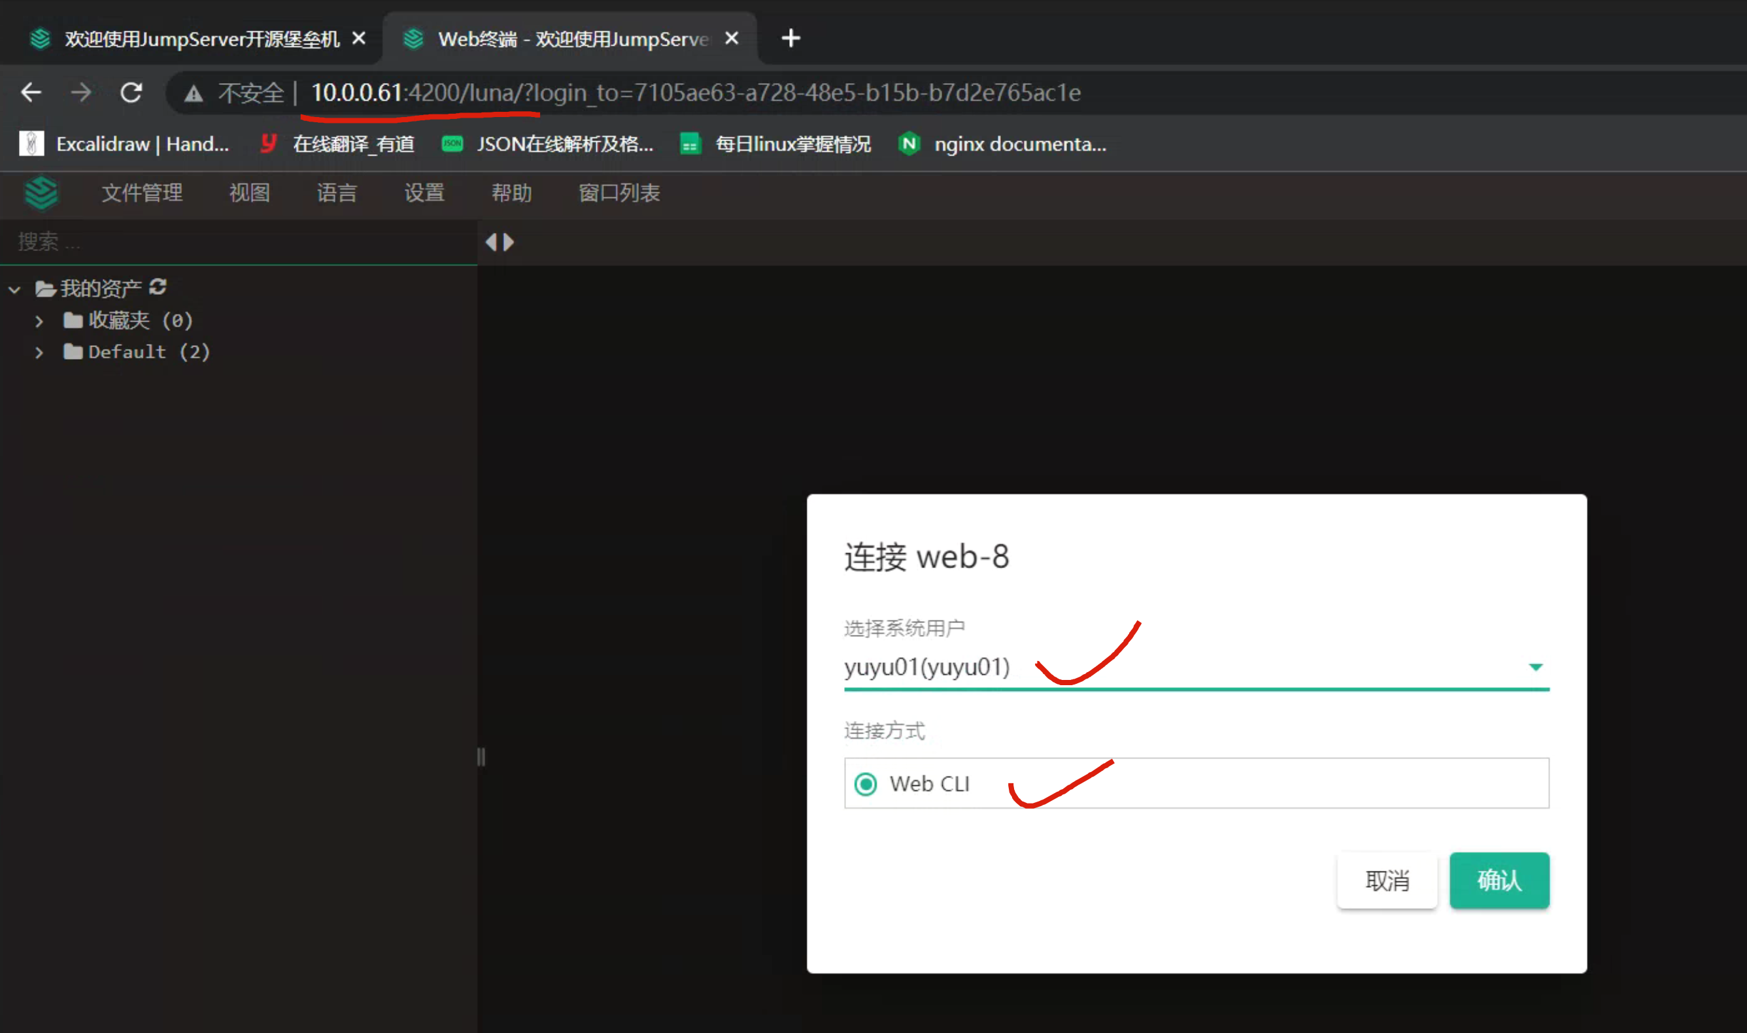Click the JumpServer logo in the menu bar
This screenshot has width=1747, height=1033.
tap(41, 193)
